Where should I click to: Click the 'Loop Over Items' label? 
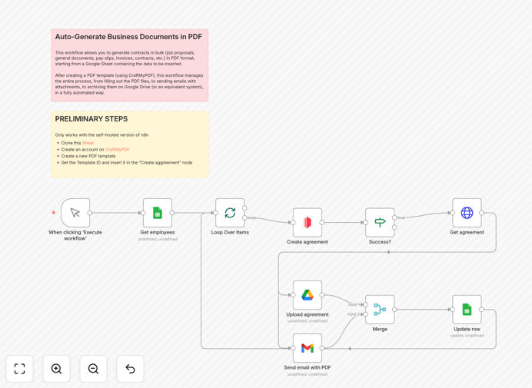coord(230,232)
